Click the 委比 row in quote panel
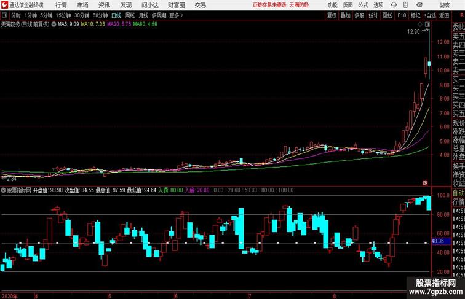 pyautogui.click(x=458, y=27)
